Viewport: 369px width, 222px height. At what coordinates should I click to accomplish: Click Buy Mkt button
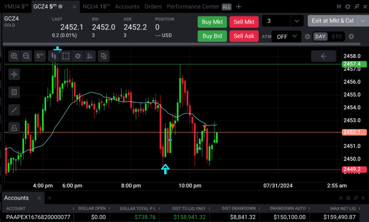tap(213, 22)
